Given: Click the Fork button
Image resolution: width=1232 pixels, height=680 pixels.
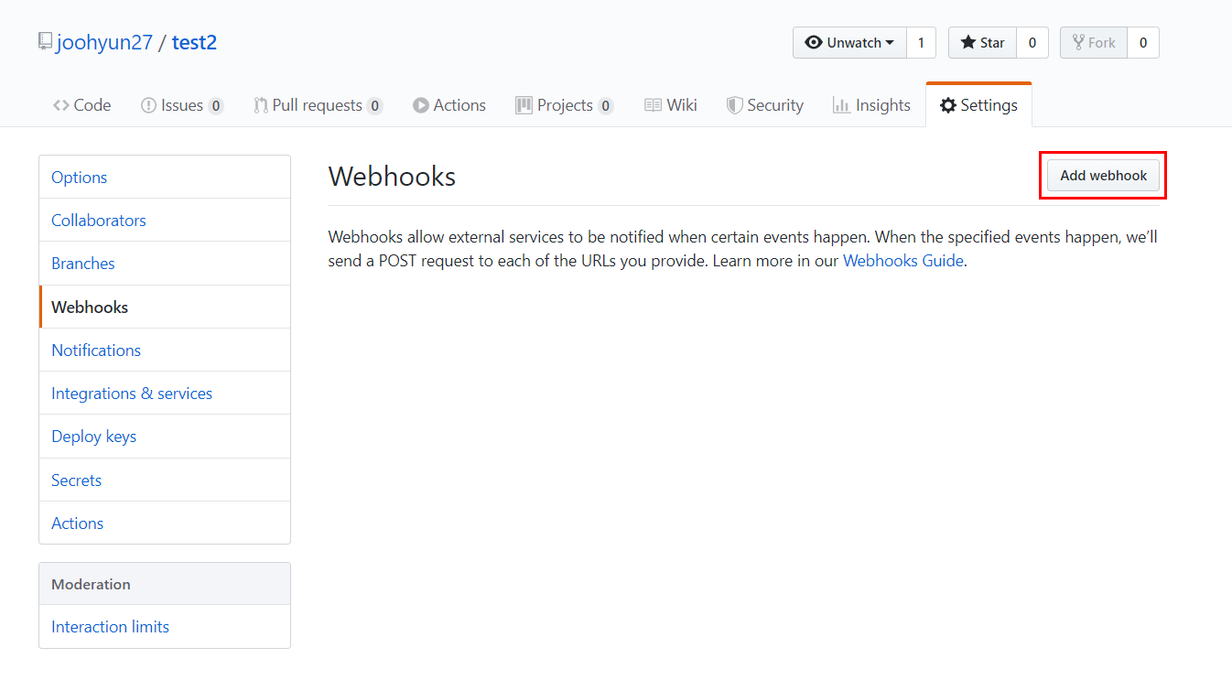Looking at the screenshot, I should click(x=1094, y=43).
